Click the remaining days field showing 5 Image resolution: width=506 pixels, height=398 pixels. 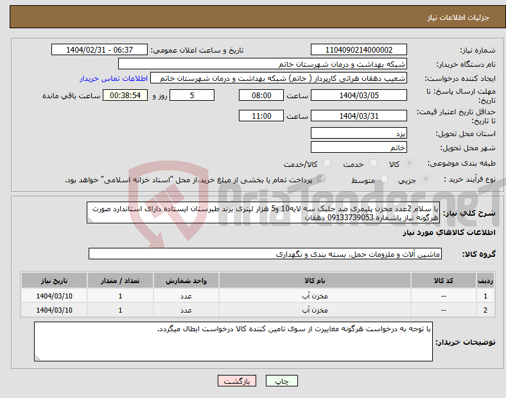point(192,95)
